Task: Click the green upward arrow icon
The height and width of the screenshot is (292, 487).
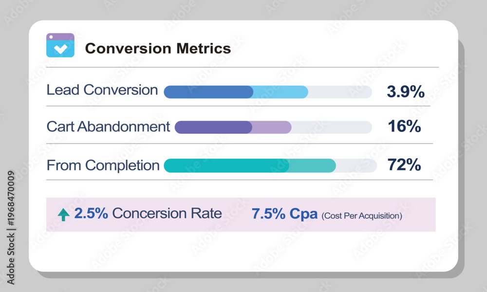Action: [x=64, y=215]
